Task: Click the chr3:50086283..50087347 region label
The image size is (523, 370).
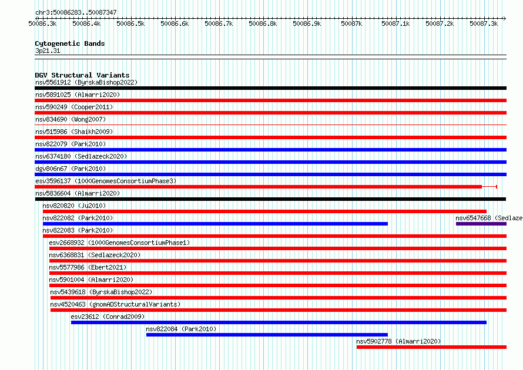Action: (76, 12)
